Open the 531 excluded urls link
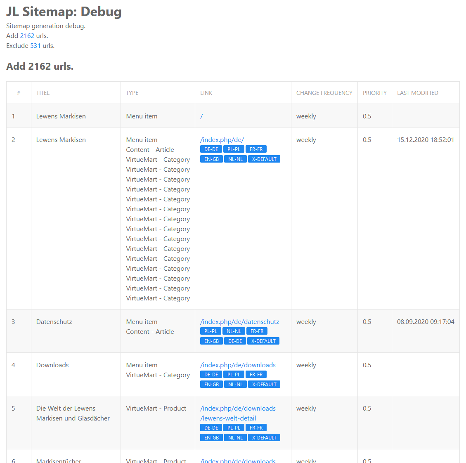The height and width of the screenshot is (463, 466). coord(35,46)
